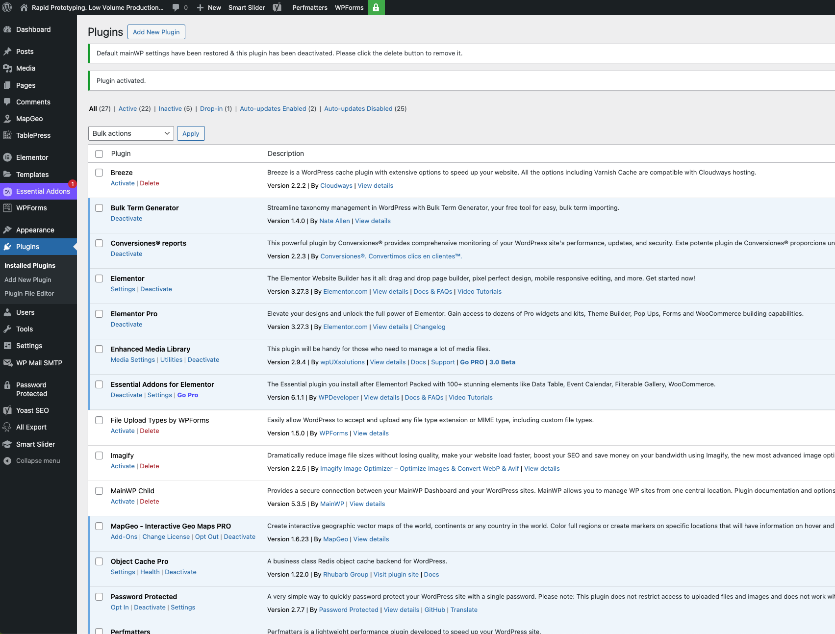Open Elementor Pro Changelog link
Screen dimensions: 835x634
(430, 327)
